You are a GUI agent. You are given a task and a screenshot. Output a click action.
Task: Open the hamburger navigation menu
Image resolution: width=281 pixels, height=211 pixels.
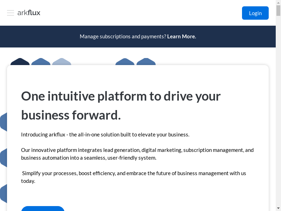11,13
